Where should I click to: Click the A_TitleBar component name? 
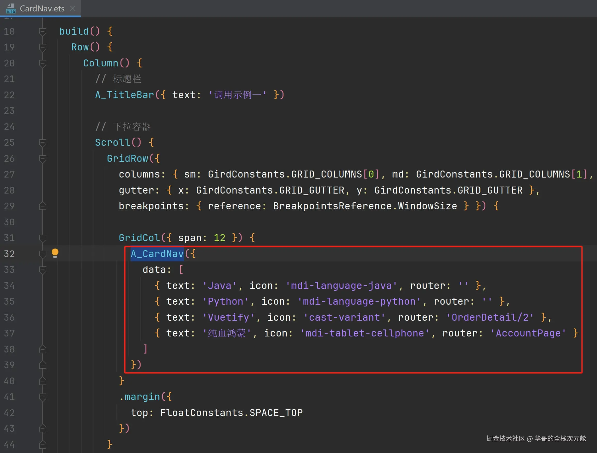point(124,95)
